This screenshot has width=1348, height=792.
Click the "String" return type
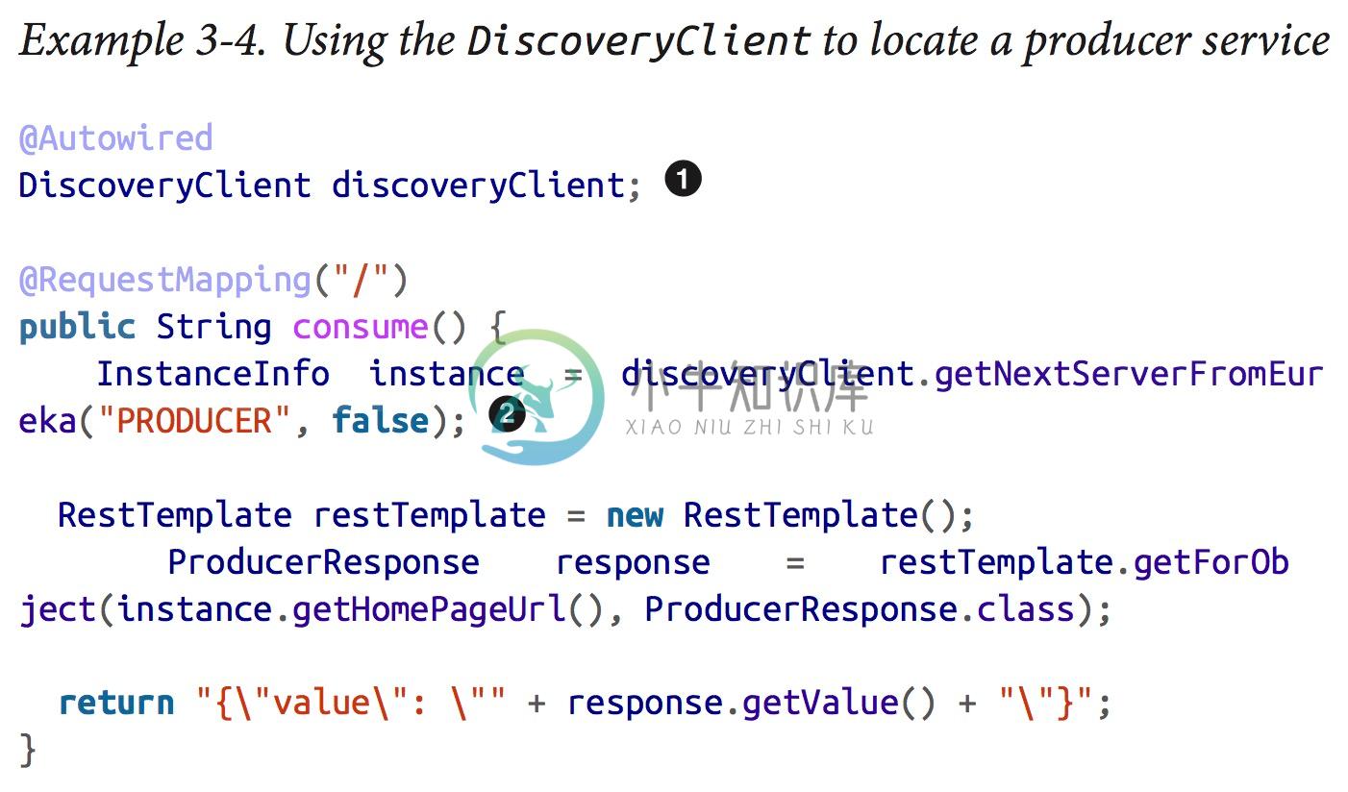[213, 327]
